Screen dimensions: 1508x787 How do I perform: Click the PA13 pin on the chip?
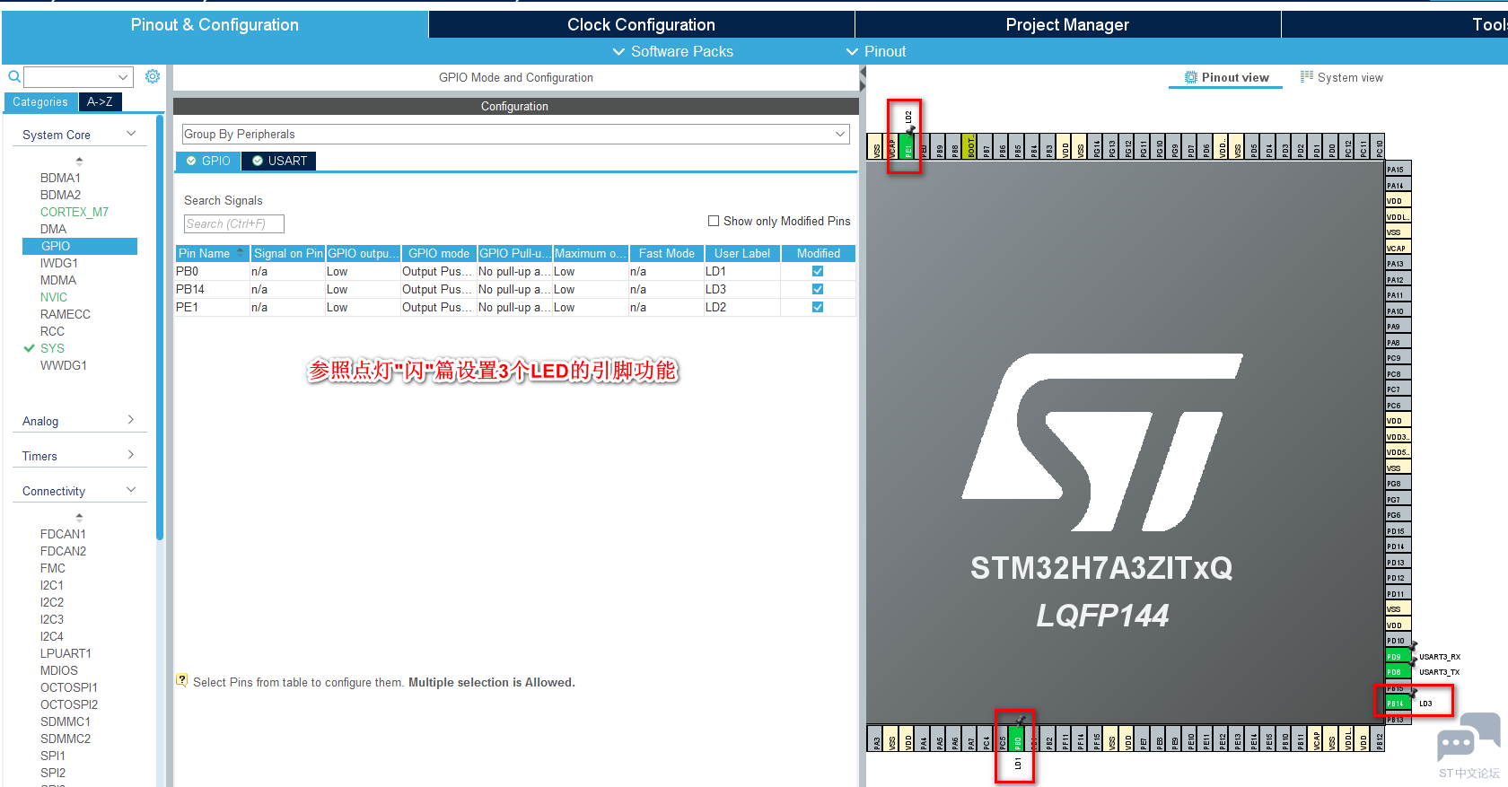point(1398,264)
